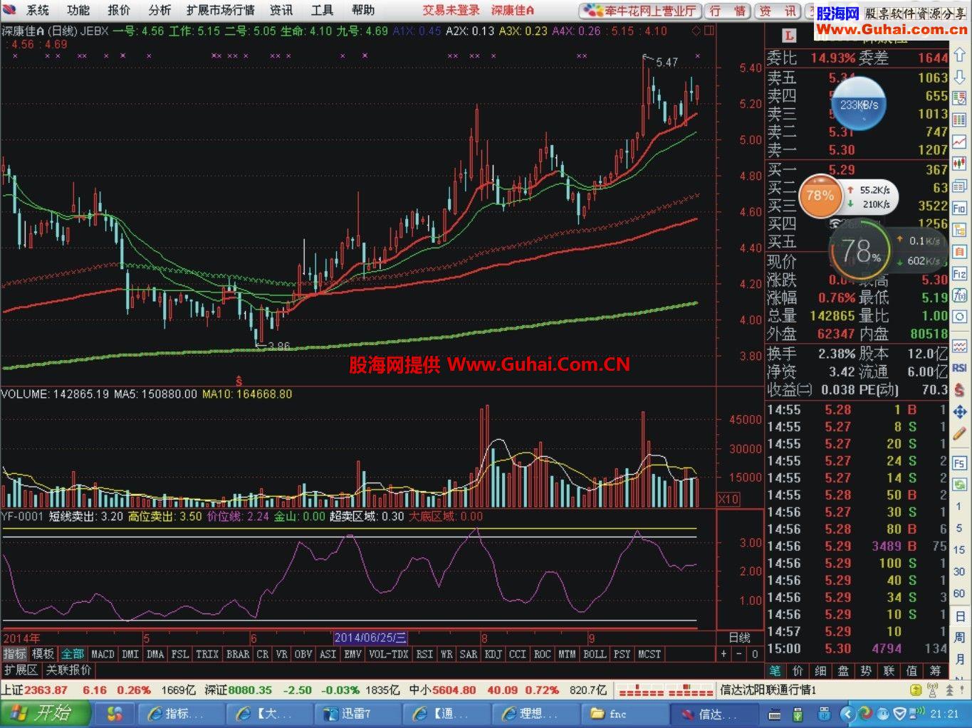Select the VOL-TDX indicator tab
Image resolution: width=972 pixels, height=728 pixels.
389,654
